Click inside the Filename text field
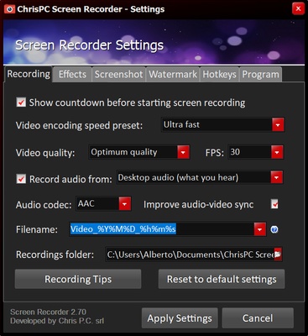Image resolution: width=308 pixels, height=336 pixels. pyautogui.click(x=162, y=229)
